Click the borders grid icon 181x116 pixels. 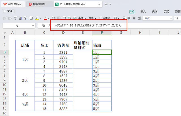tap(31, 18)
